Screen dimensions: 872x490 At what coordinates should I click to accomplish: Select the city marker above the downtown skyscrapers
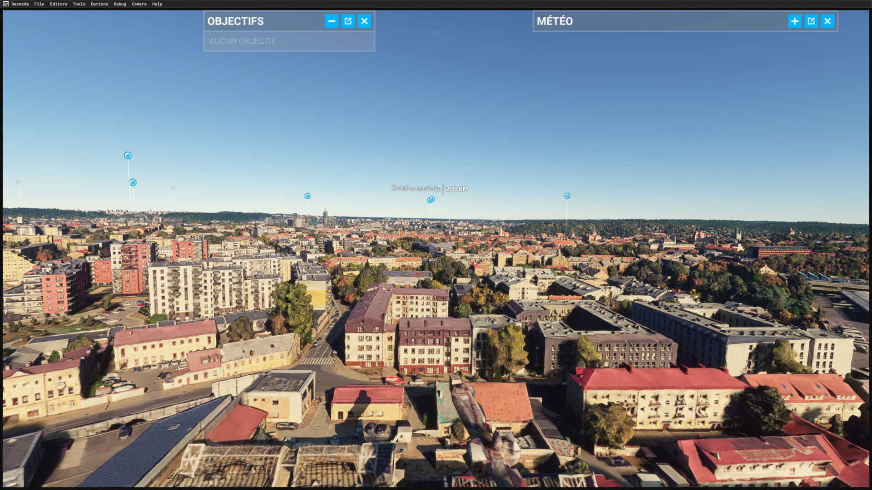(x=307, y=196)
